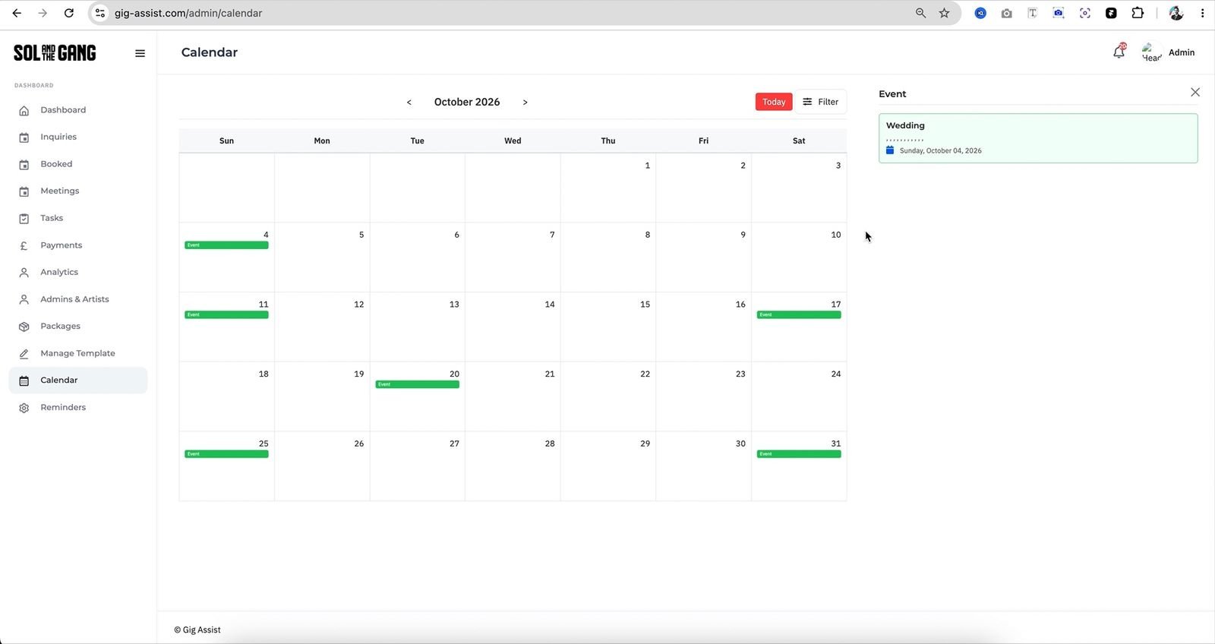The width and height of the screenshot is (1215, 644).
Task: Go to next month arrow
Action: 525,102
